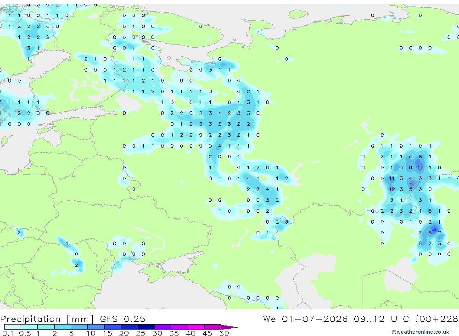Click the 0.1–0.5 mm legend color swatch
The height and width of the screenshot is (336, 459).
[x=12, y=327]
